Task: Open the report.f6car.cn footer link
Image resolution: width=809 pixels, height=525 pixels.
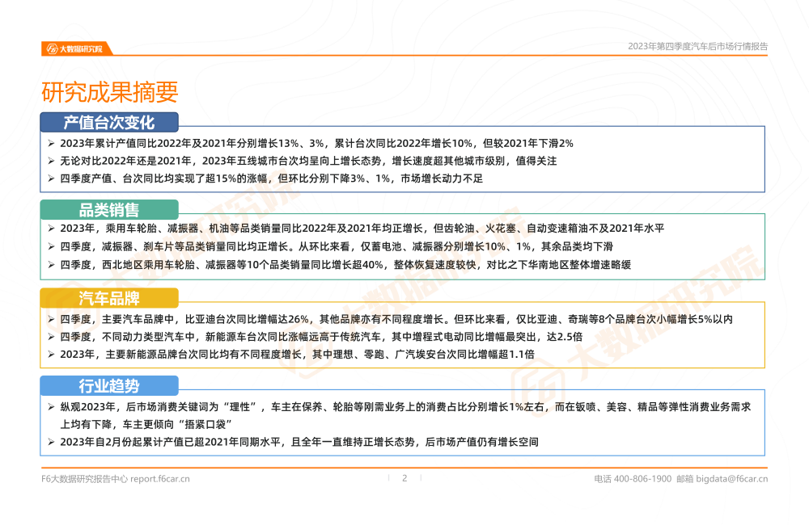Action: coord(160,479)
